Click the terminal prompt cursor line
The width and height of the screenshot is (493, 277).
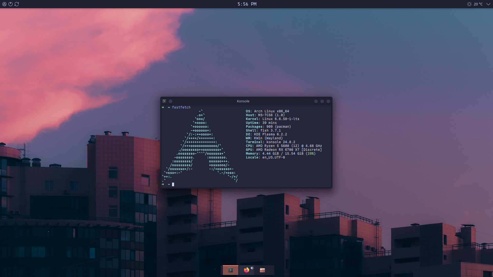[x=168, y=184]
